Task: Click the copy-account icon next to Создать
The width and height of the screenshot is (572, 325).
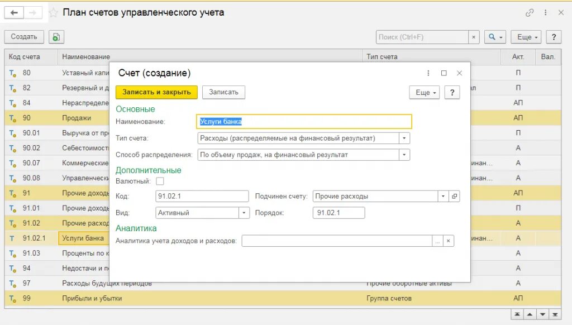Action: 56,37
